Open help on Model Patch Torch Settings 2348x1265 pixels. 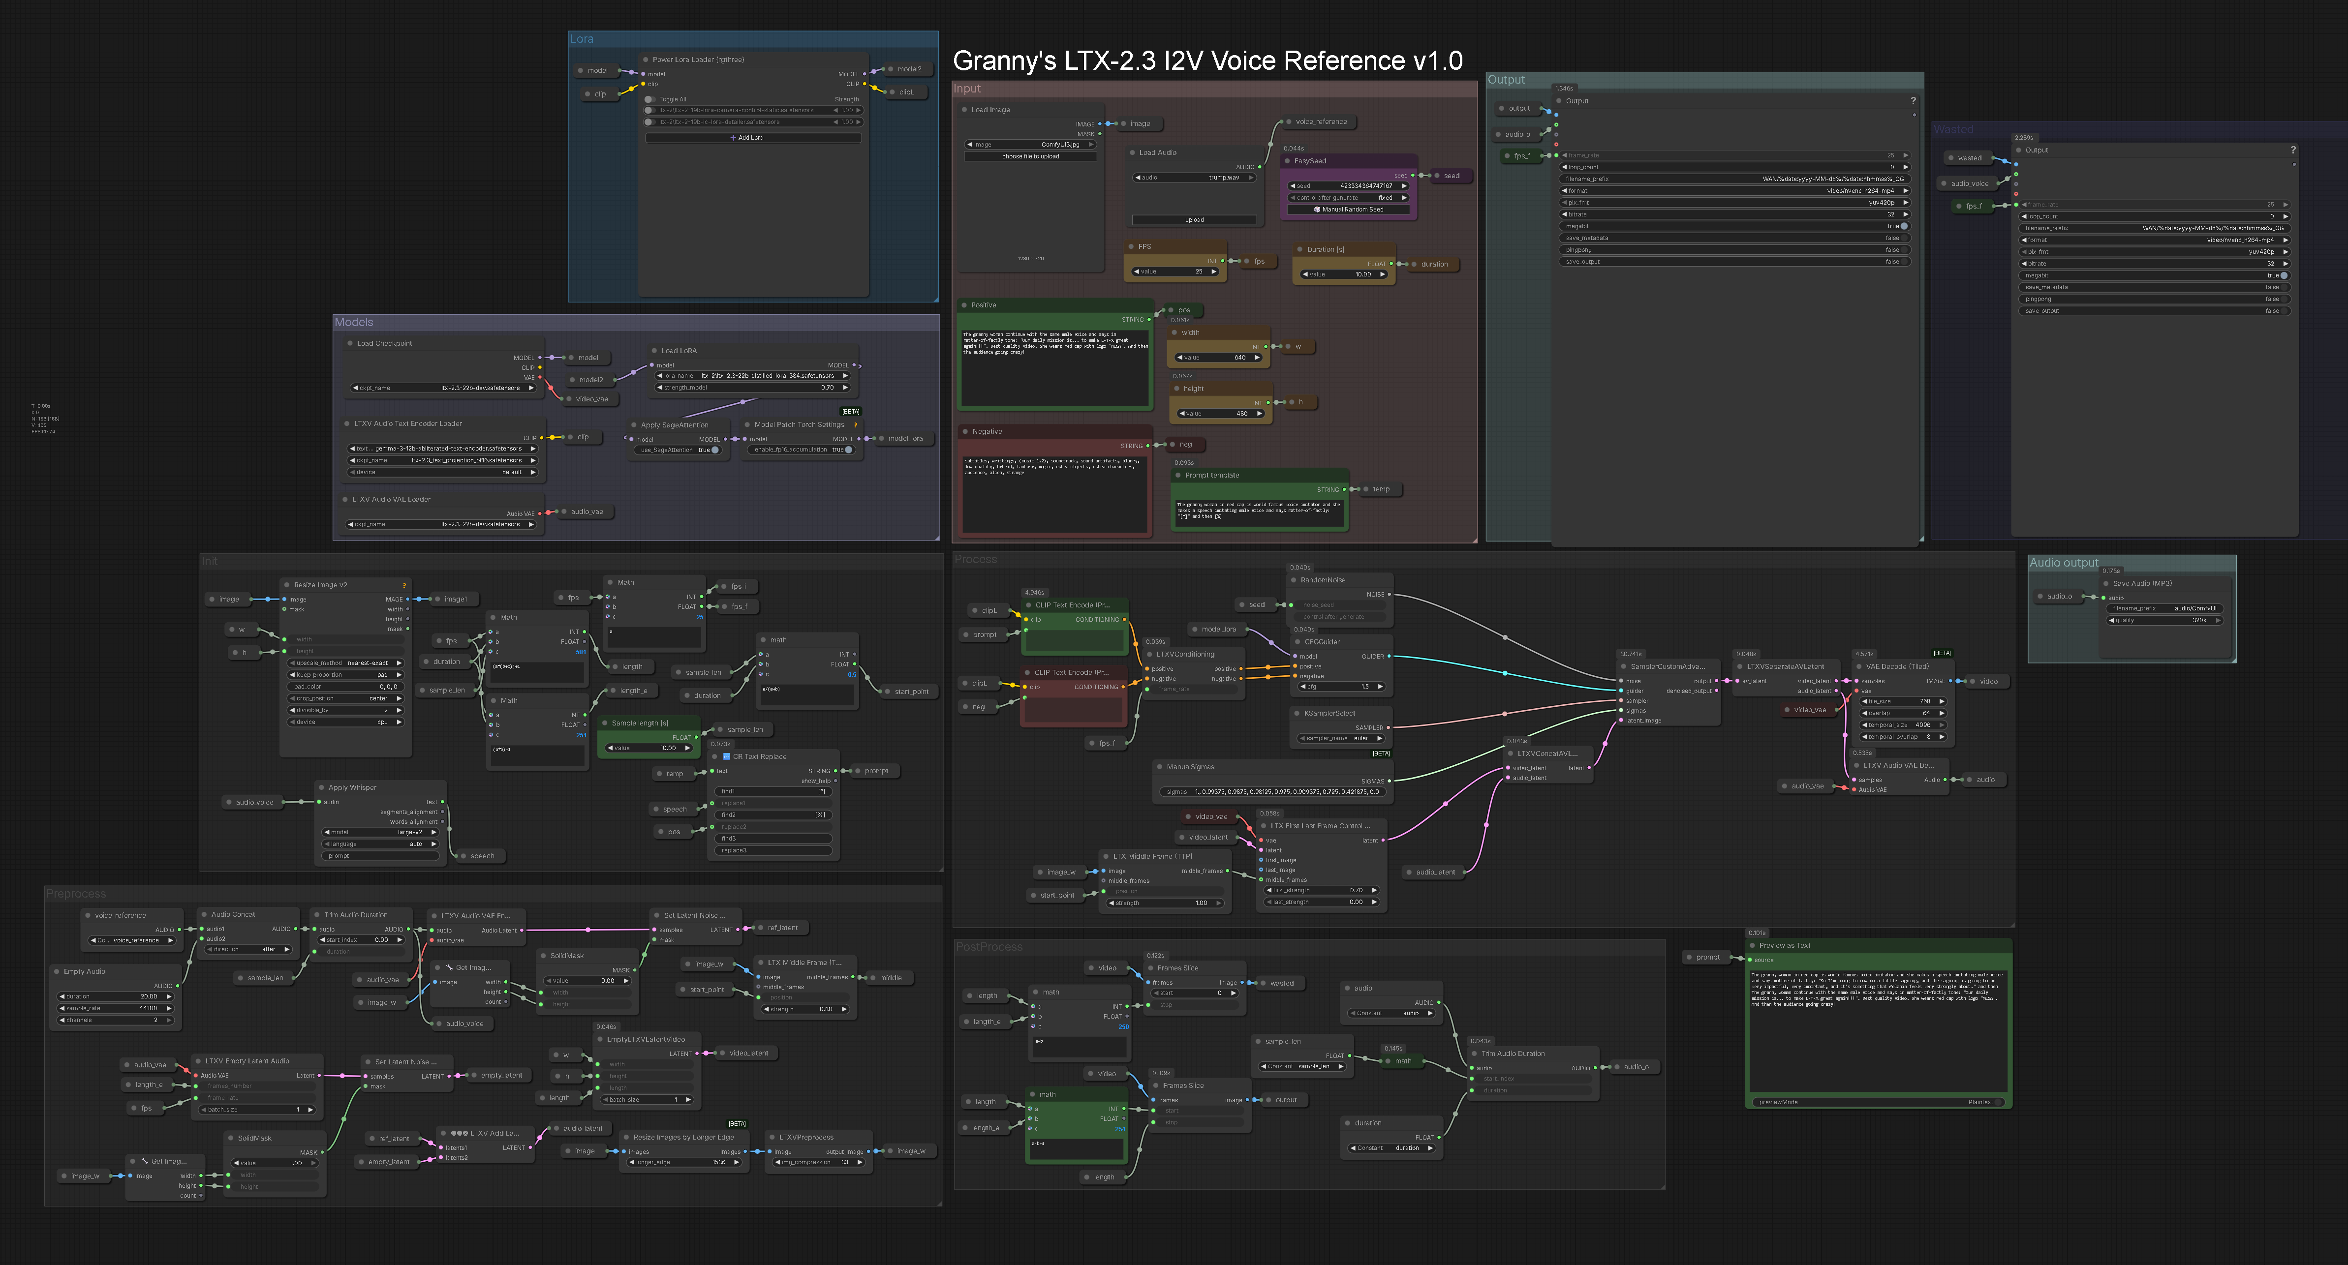[855, 425]
